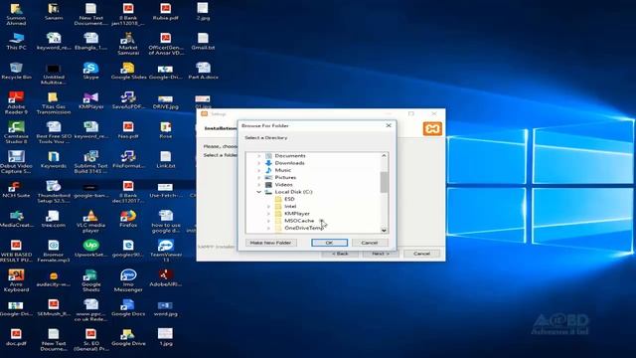Expand the Downloads tree node
This screenshot has width=636, height=358.
[259, 163]
